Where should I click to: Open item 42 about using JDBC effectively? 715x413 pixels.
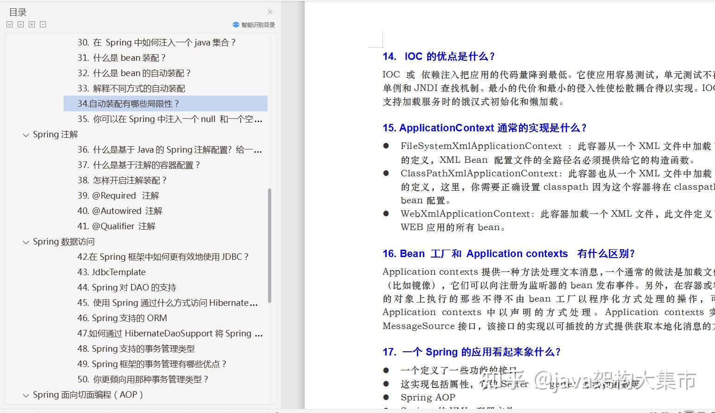pyautogui.click(x=163, y=257)
